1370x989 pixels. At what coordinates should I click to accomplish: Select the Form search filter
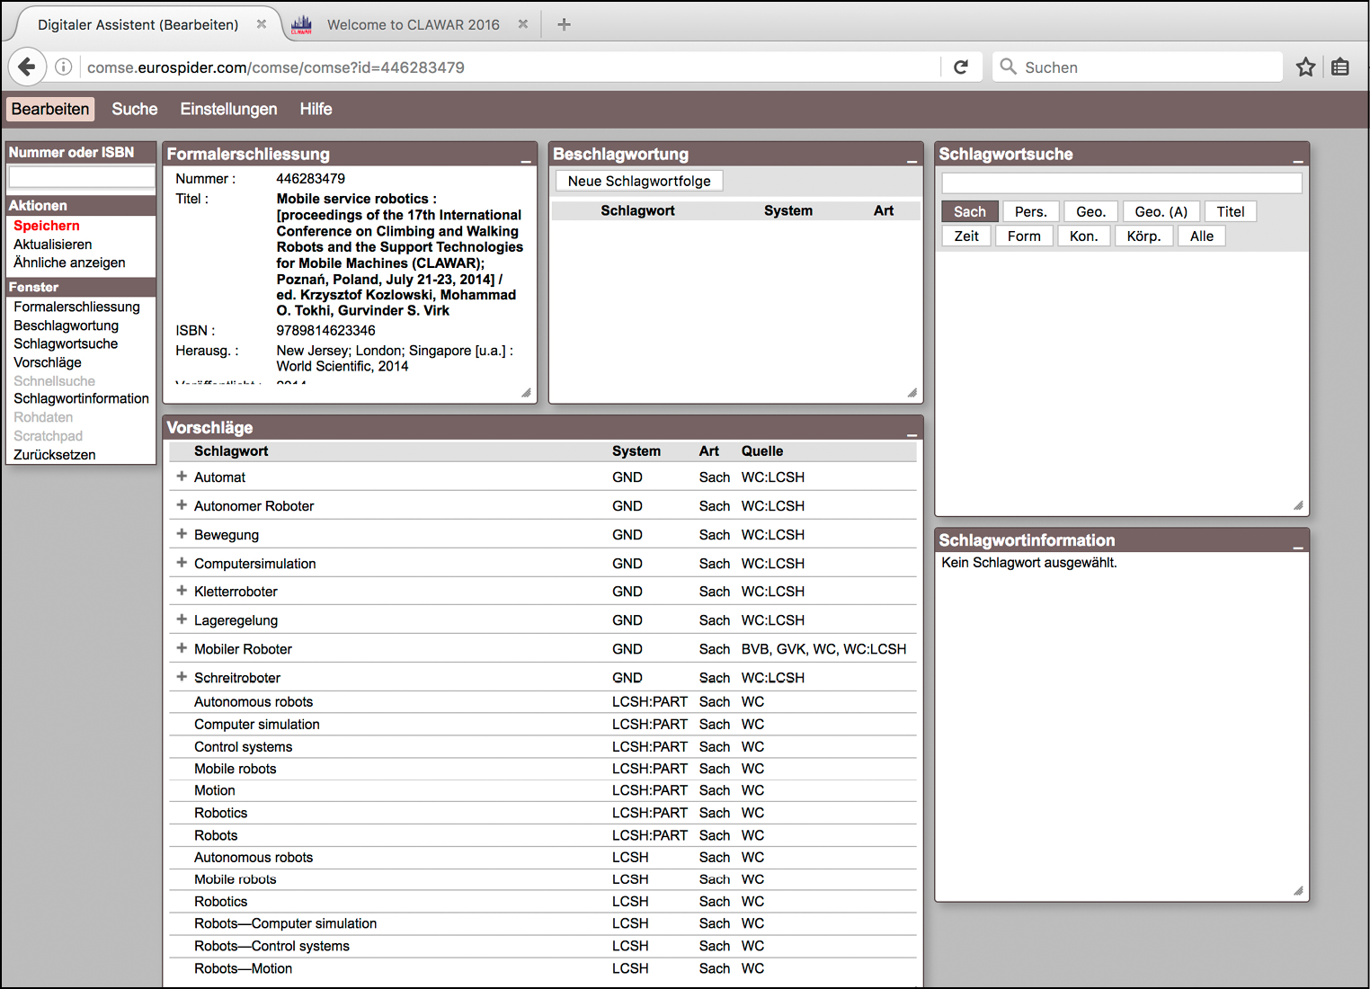(1024, 236)
